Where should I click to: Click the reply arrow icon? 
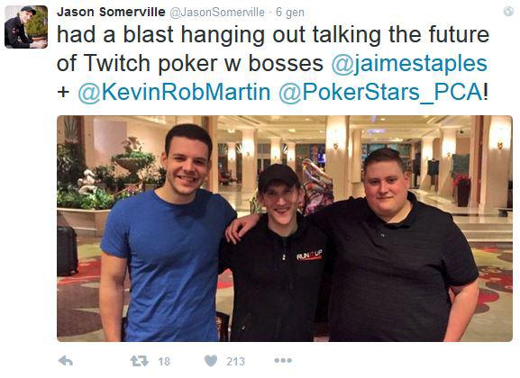pos(65,361)
